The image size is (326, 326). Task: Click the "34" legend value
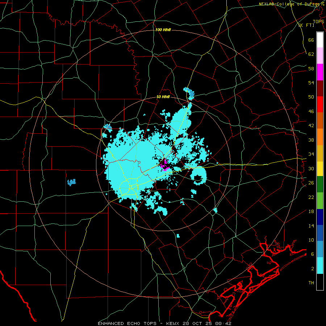click(x=311, y=154)
